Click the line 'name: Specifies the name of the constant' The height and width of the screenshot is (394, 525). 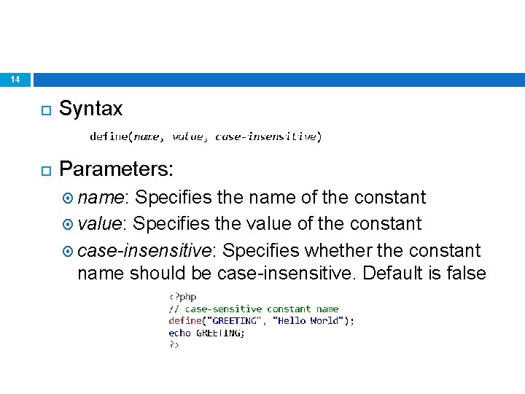pyautogui.click(x=252, y=197)
